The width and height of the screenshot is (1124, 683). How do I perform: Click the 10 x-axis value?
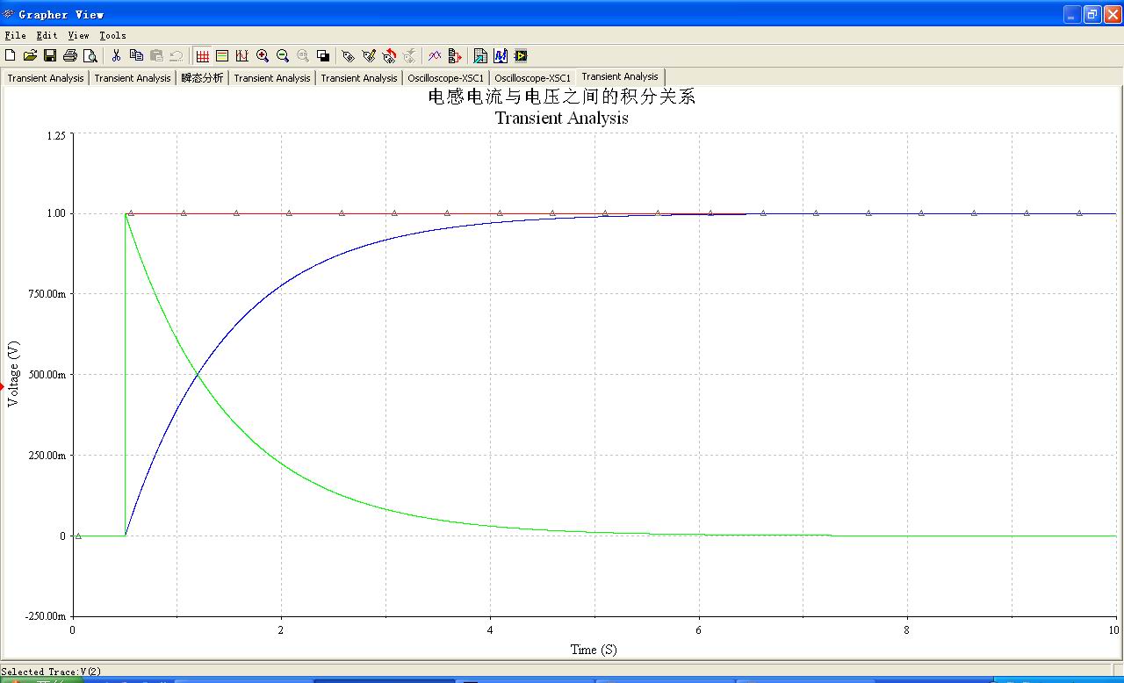[1114, 630]
